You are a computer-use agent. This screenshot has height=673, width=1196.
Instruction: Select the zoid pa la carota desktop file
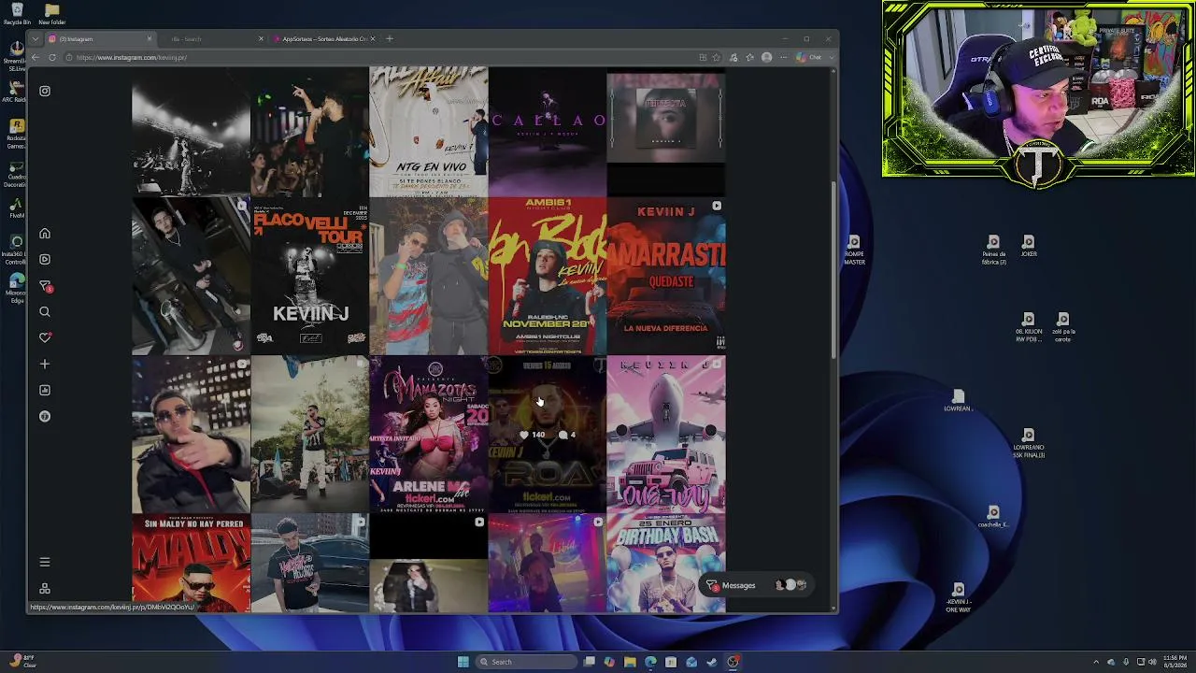pyautogui.click(x=1063, y=326)
